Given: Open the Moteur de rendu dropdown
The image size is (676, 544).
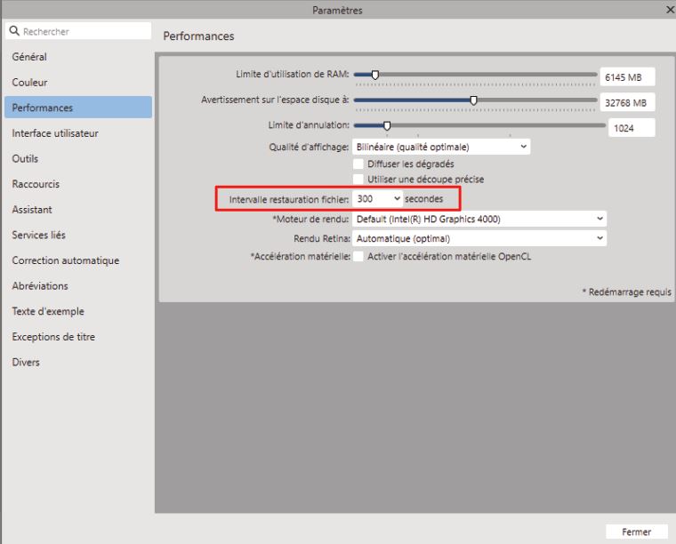Looking at the screenshot, I should coord(479,219).
